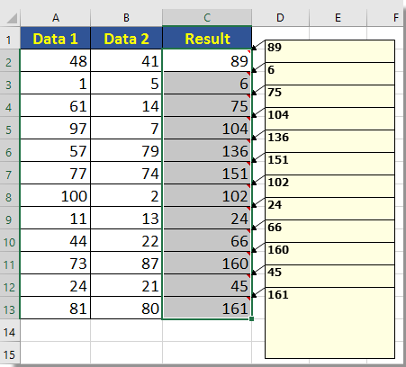406x367 pixels.
Task: Select row 8 header
Action: tap(10, 195)
